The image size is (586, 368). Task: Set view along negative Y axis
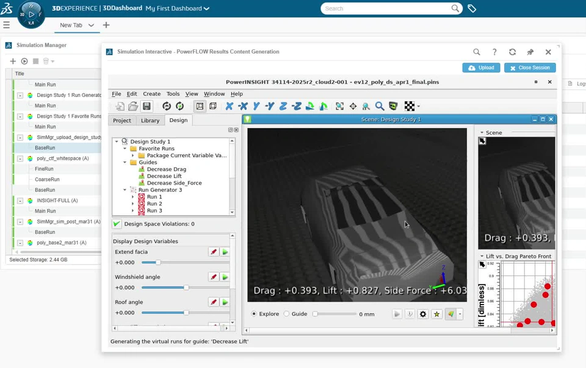pos(269,106)
